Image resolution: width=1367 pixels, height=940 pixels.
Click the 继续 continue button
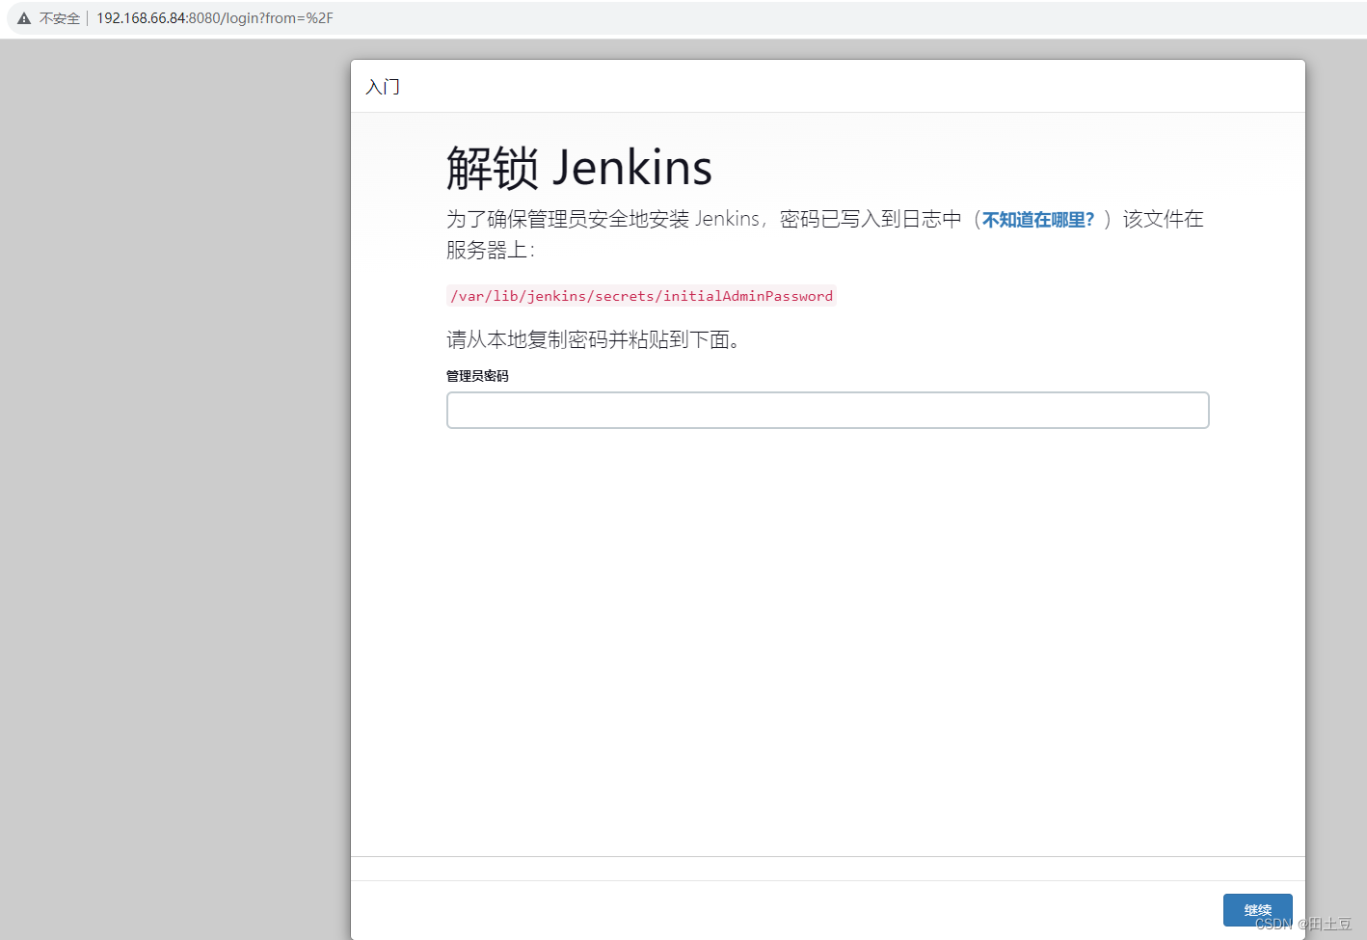1257,910
